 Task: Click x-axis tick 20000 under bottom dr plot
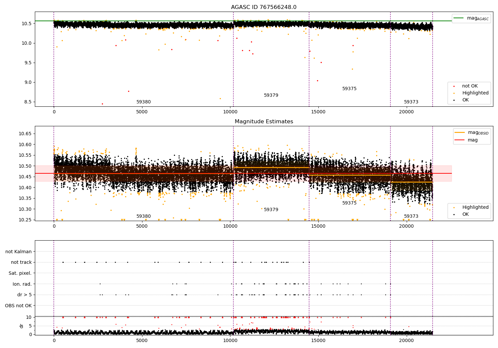click(406, 340)
